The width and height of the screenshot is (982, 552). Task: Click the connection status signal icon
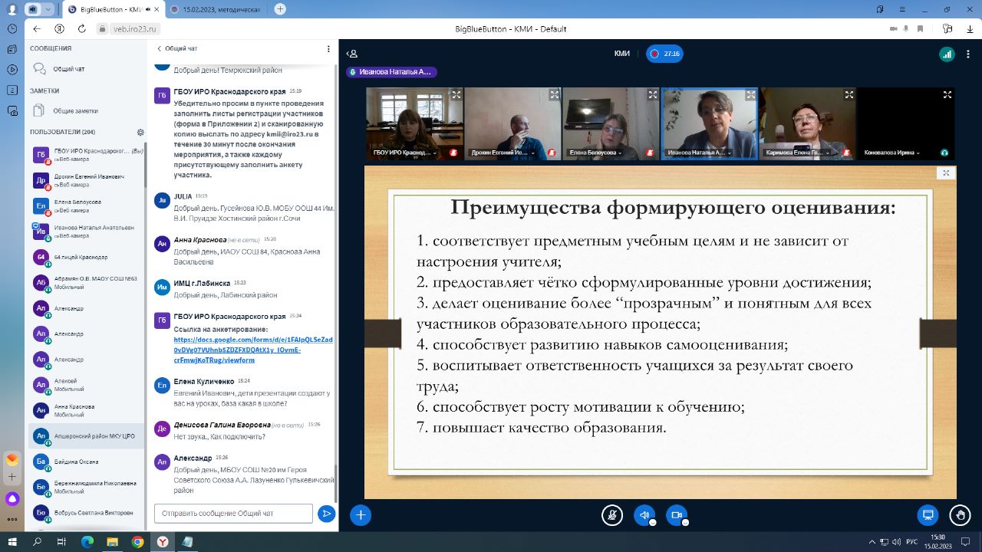coord(947,54)
